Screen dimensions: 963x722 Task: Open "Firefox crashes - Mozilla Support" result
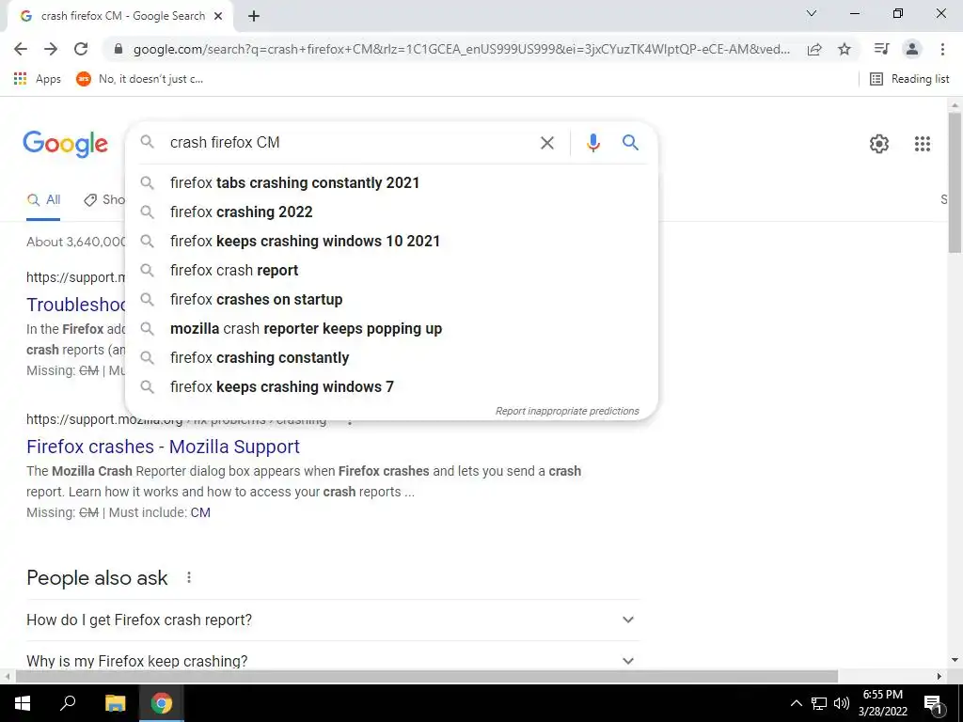[163, 447]
